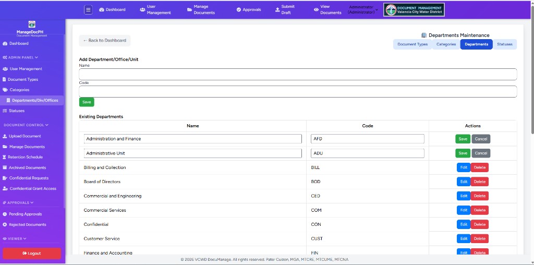
Task: Save the new department form
Action: coord(87,102)
